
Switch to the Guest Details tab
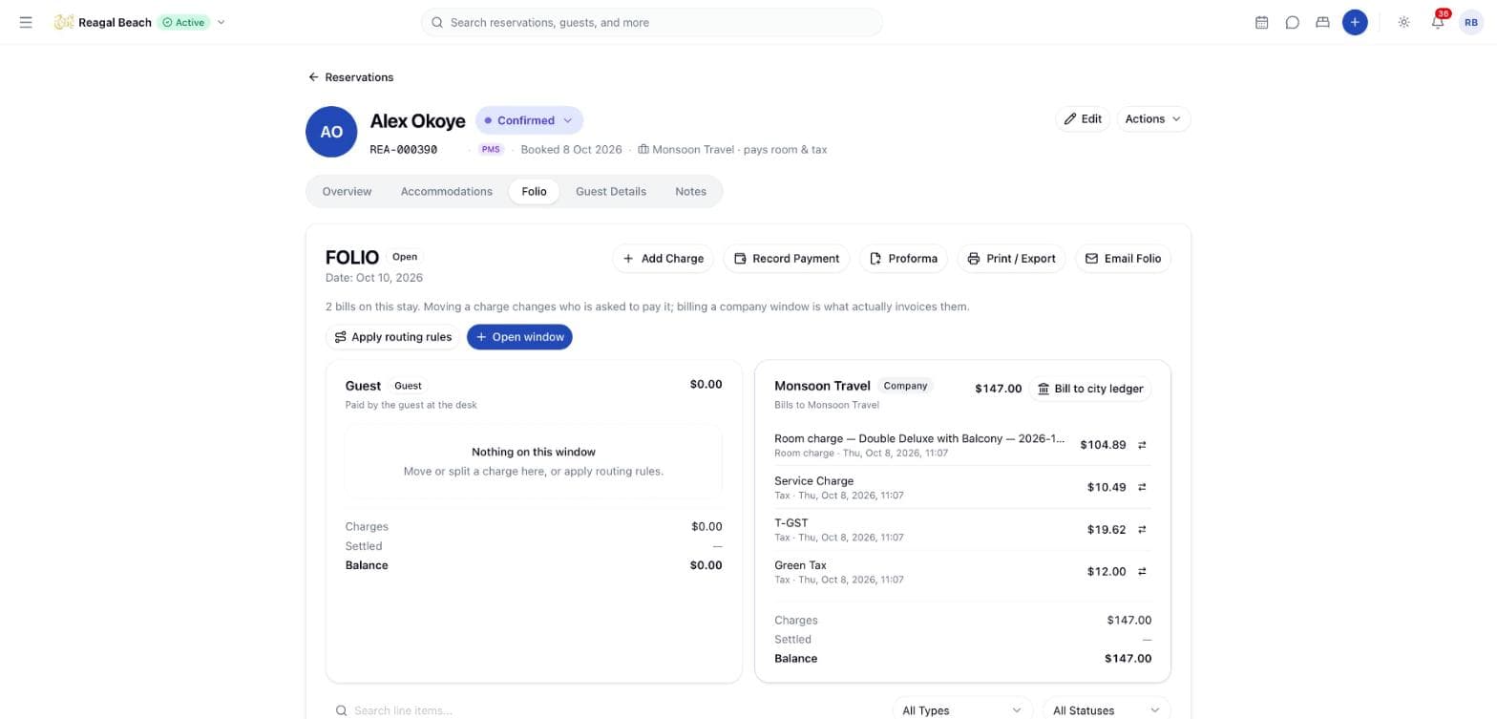[x=611, y=191]
